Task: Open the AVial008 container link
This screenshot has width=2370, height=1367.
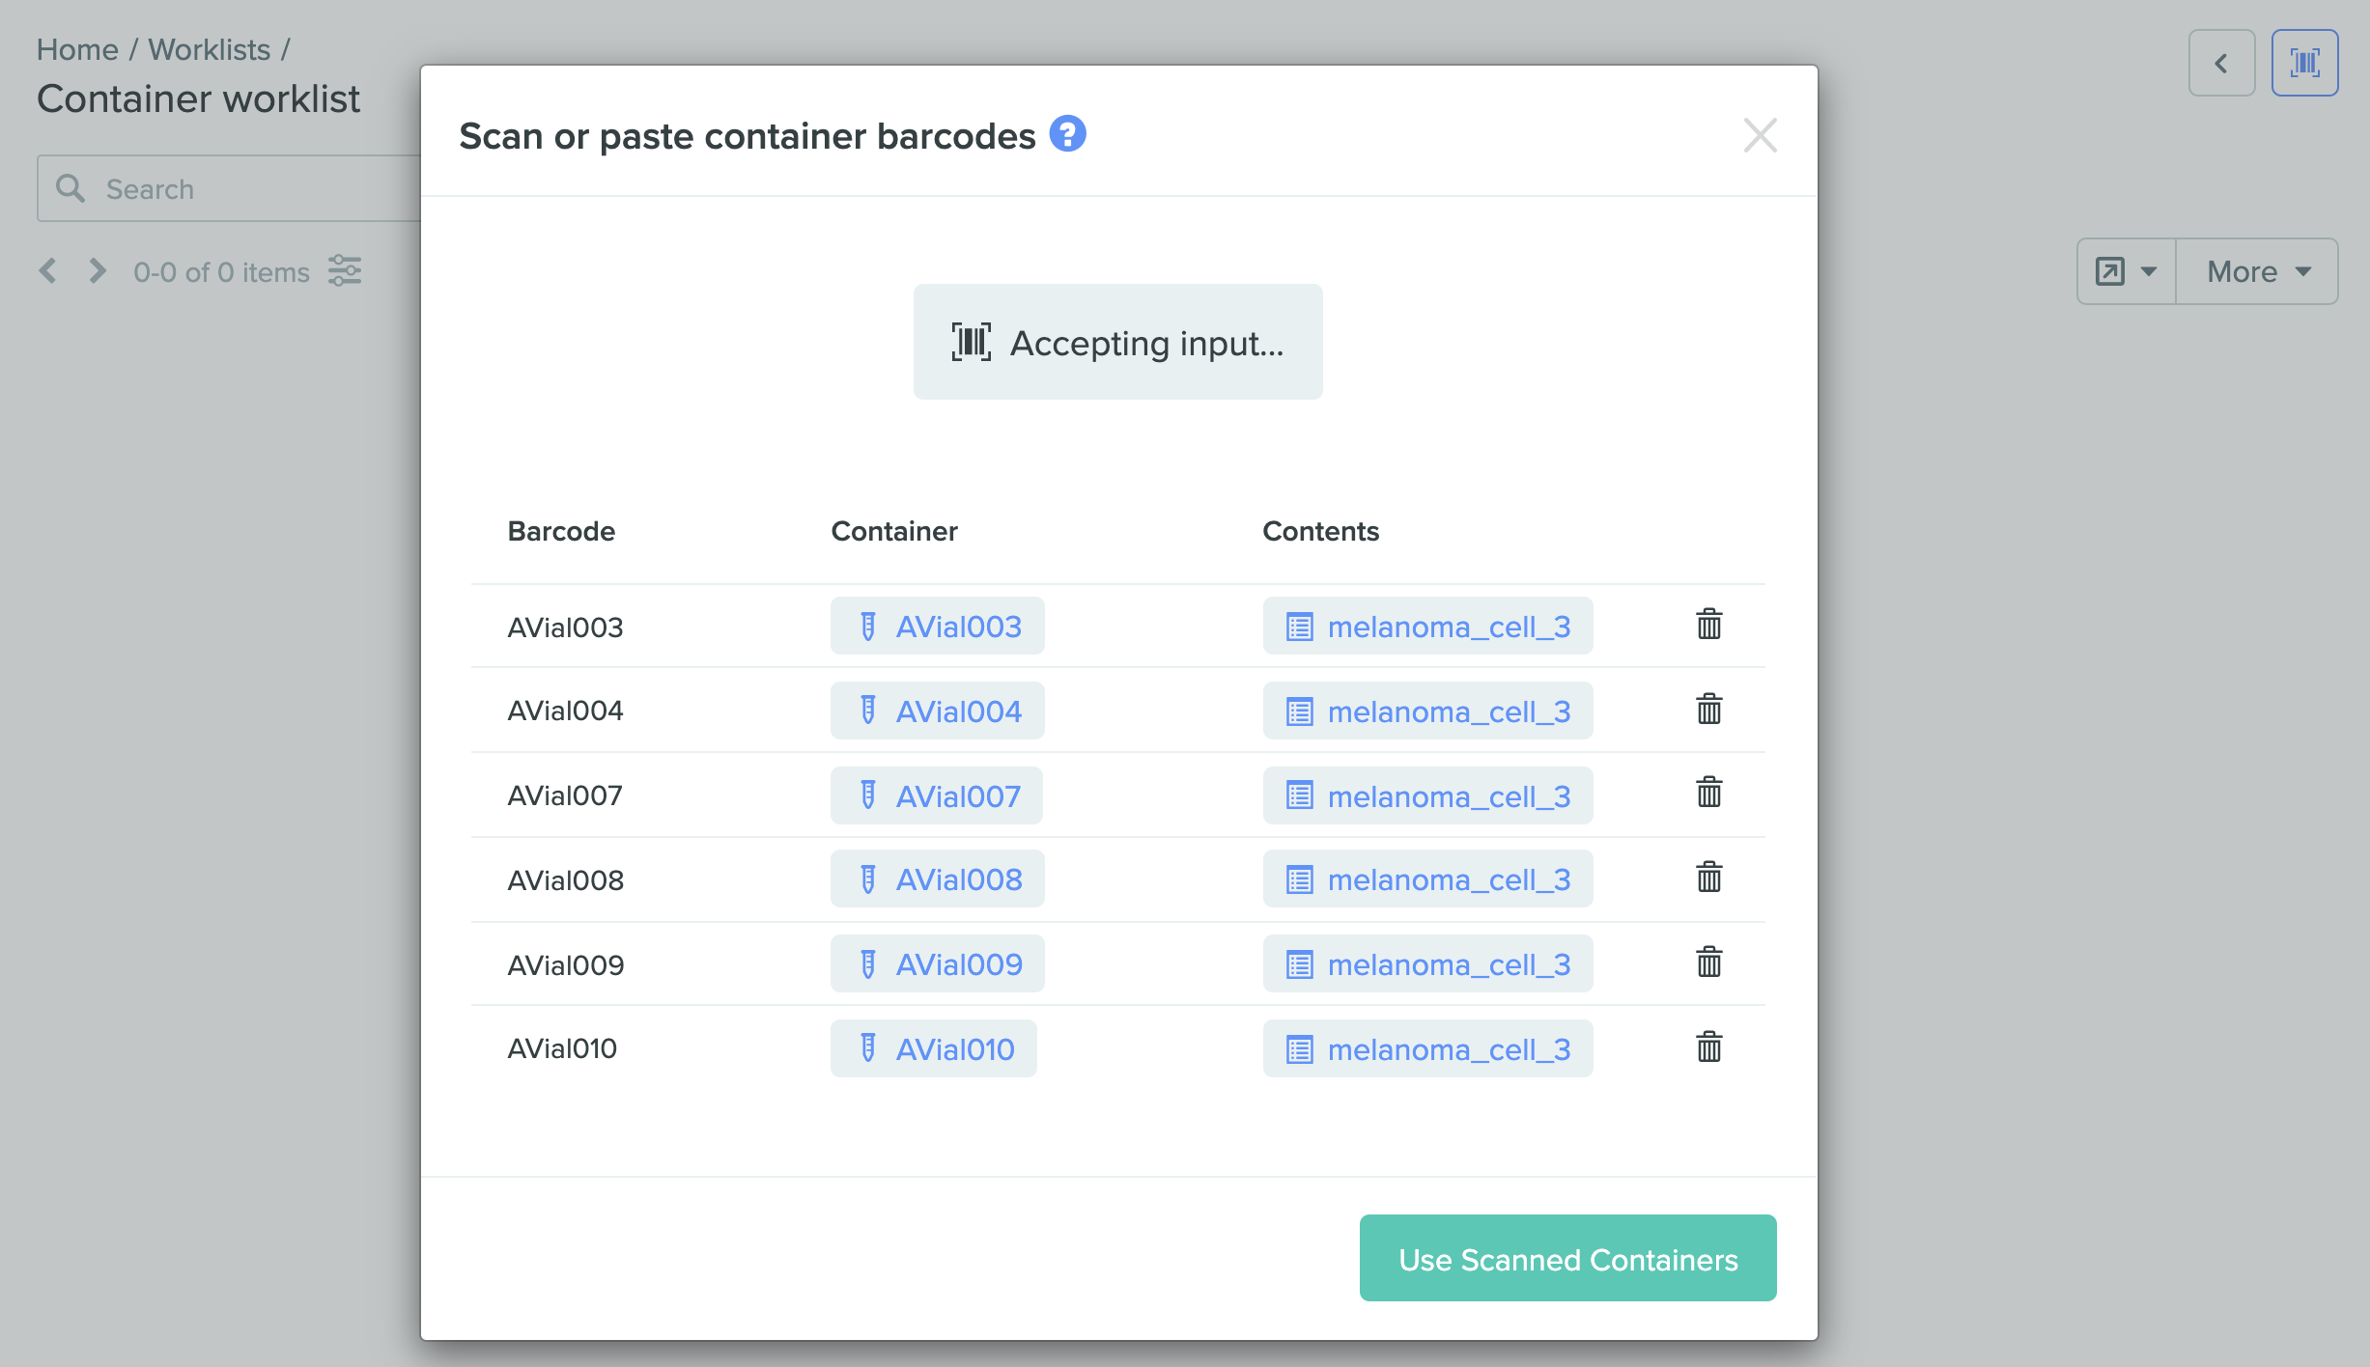Action: tap(937, 879)
